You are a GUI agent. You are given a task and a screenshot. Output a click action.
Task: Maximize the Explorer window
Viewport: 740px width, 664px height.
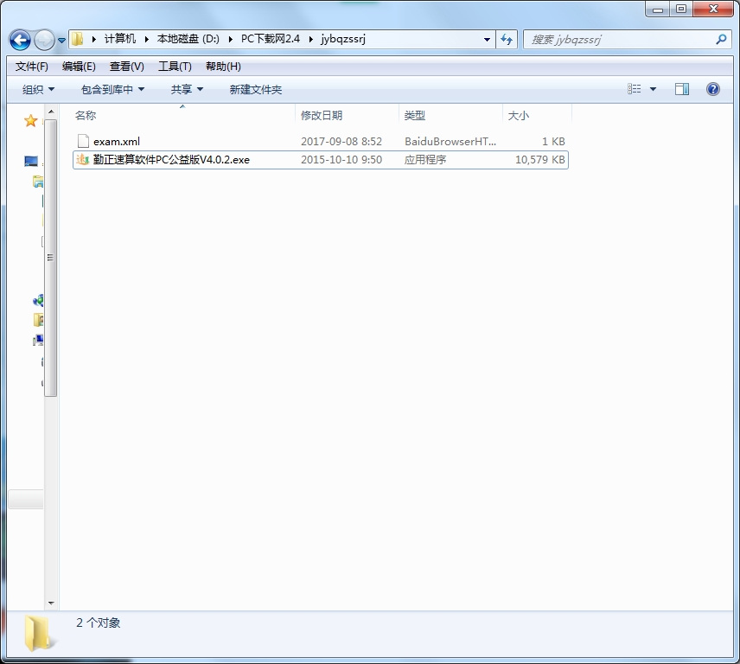click(681, 9)
